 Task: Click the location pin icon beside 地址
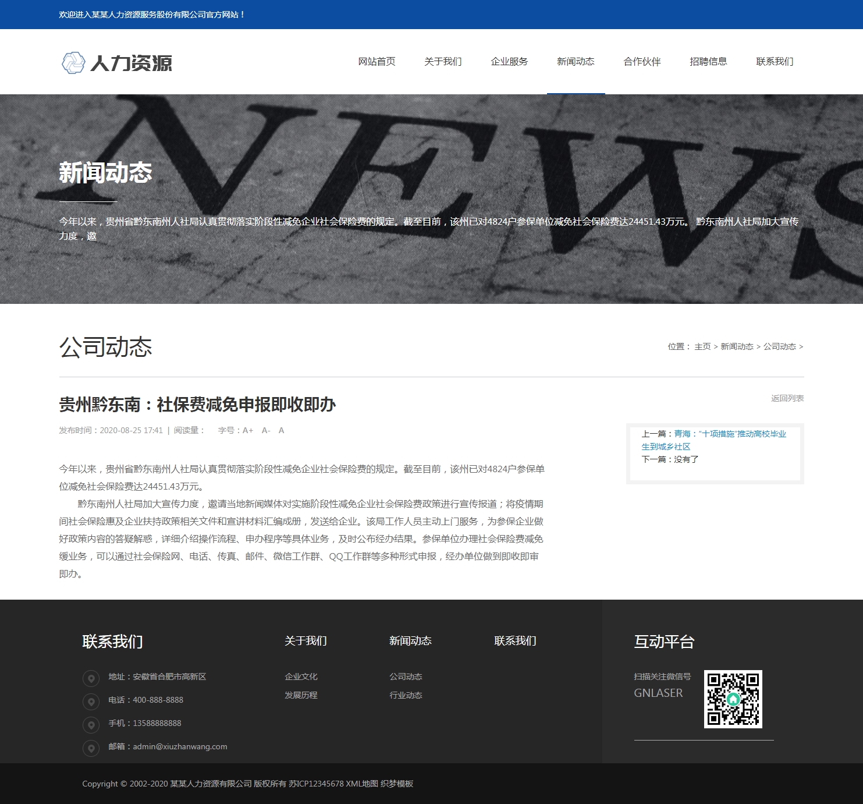pos(91,678)
